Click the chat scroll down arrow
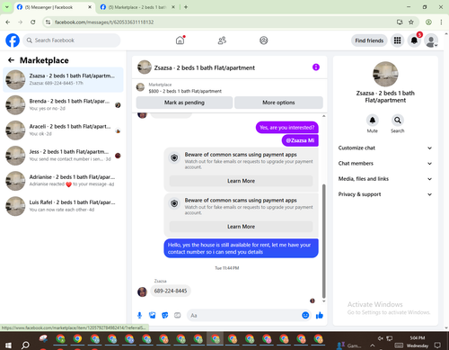This screenshot has height=350, width=449. (x=323, y=301)
